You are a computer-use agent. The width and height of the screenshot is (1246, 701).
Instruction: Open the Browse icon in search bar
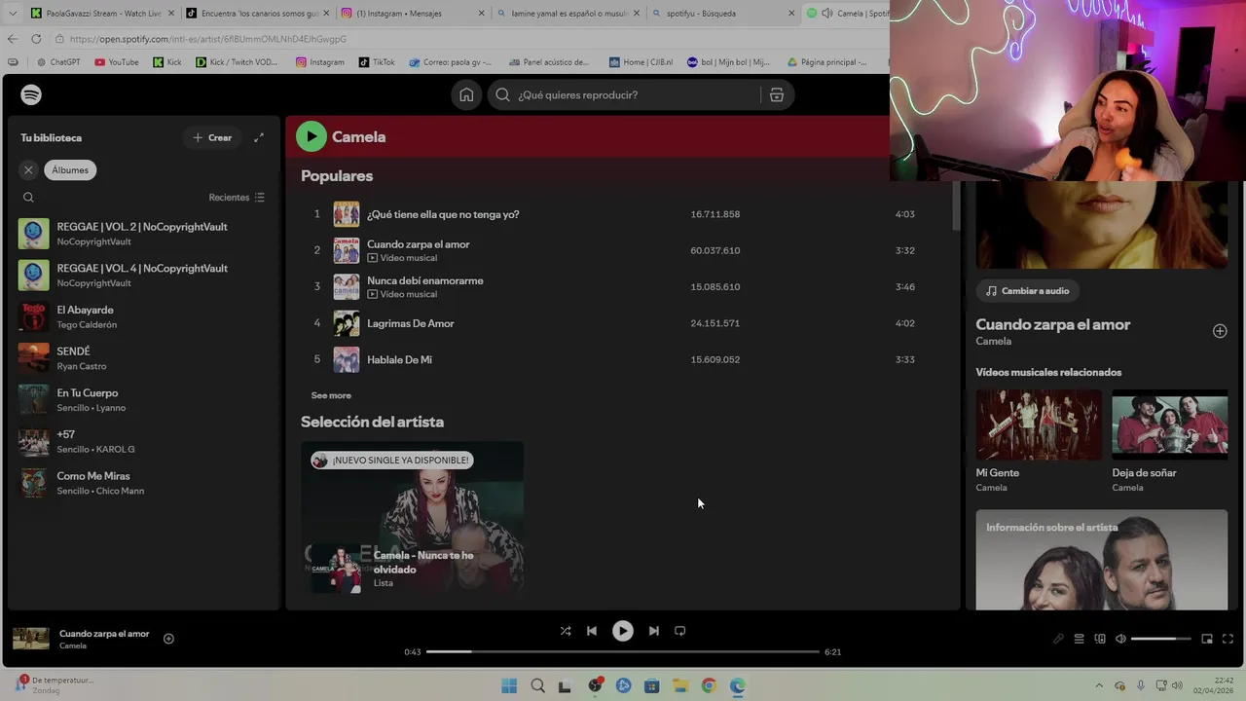click(x=777, y=94)
